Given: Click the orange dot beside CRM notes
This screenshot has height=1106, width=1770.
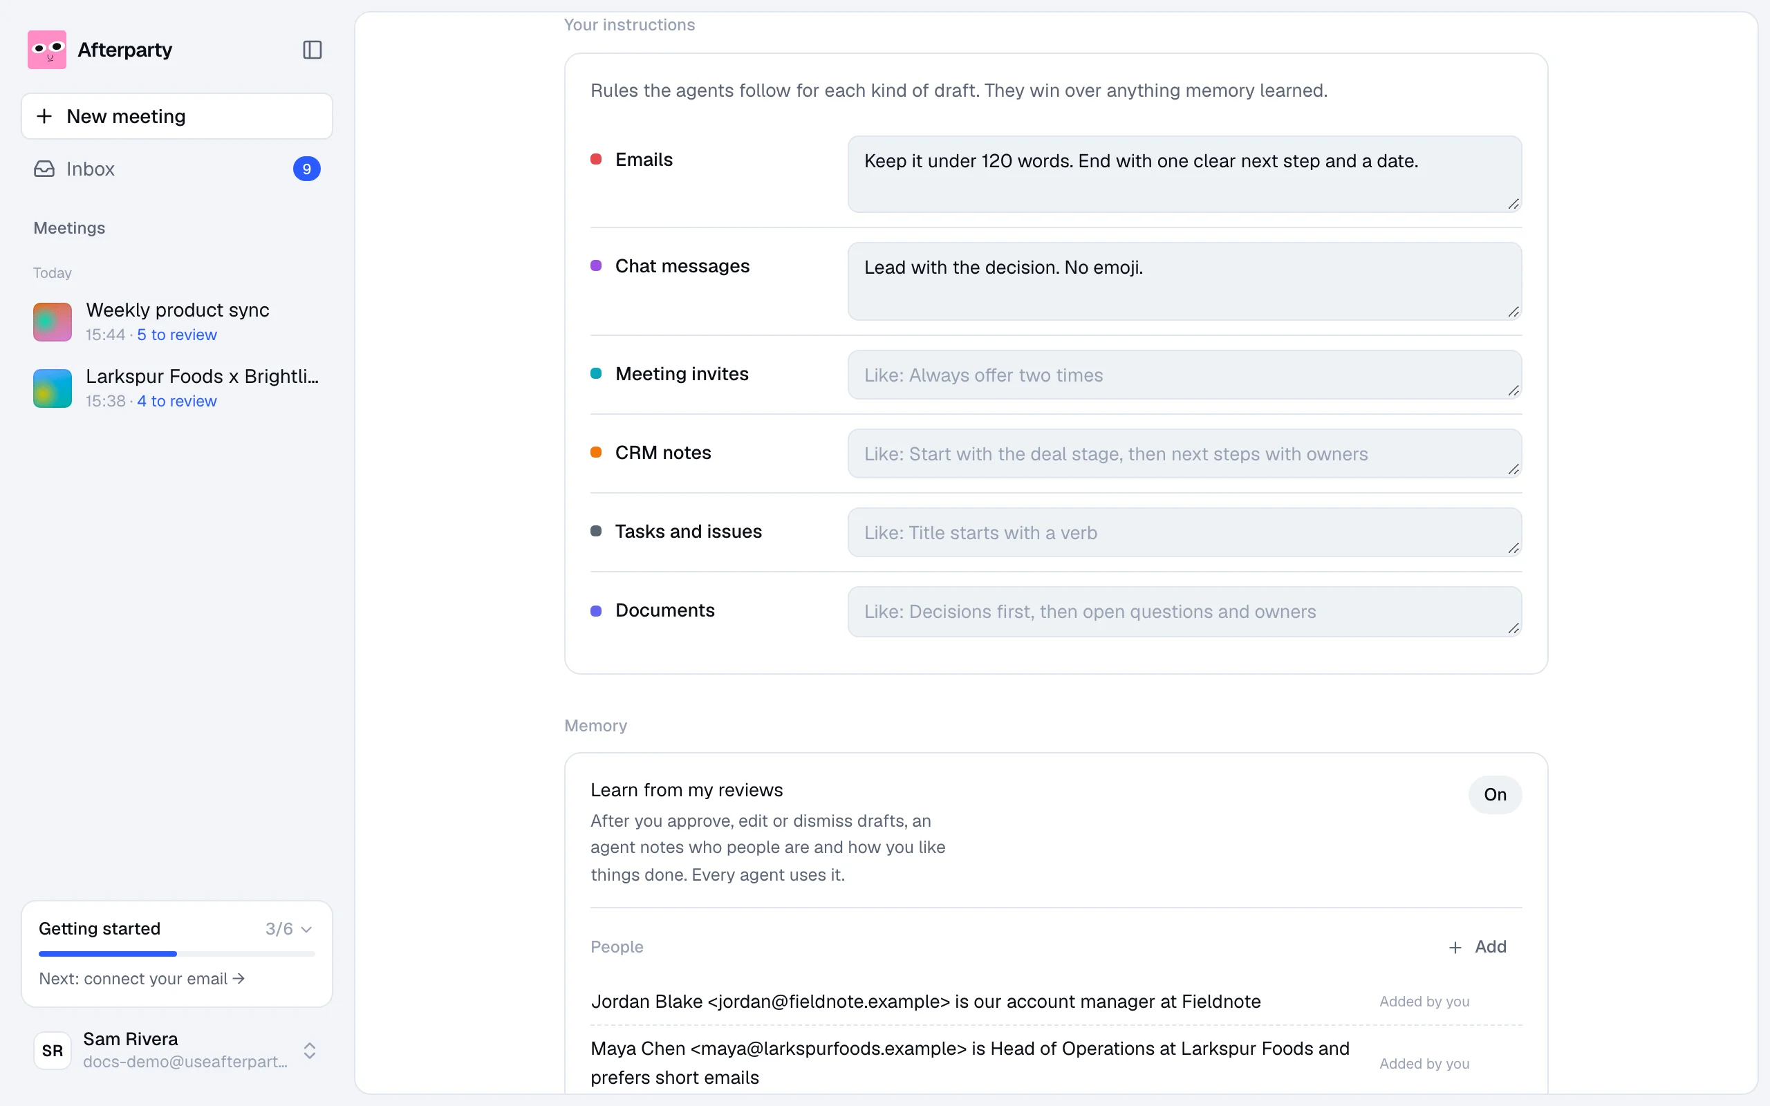Looking at the screenshot, I should [596, 453].
